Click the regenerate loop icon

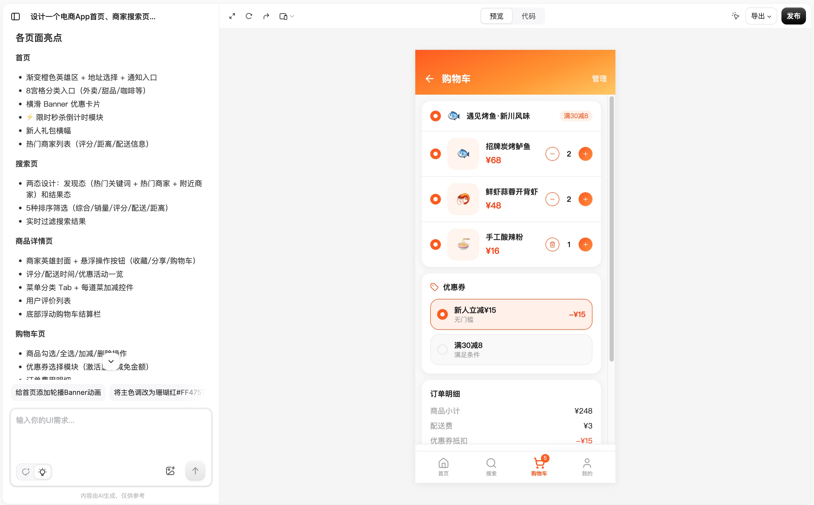tap(26, 472)
